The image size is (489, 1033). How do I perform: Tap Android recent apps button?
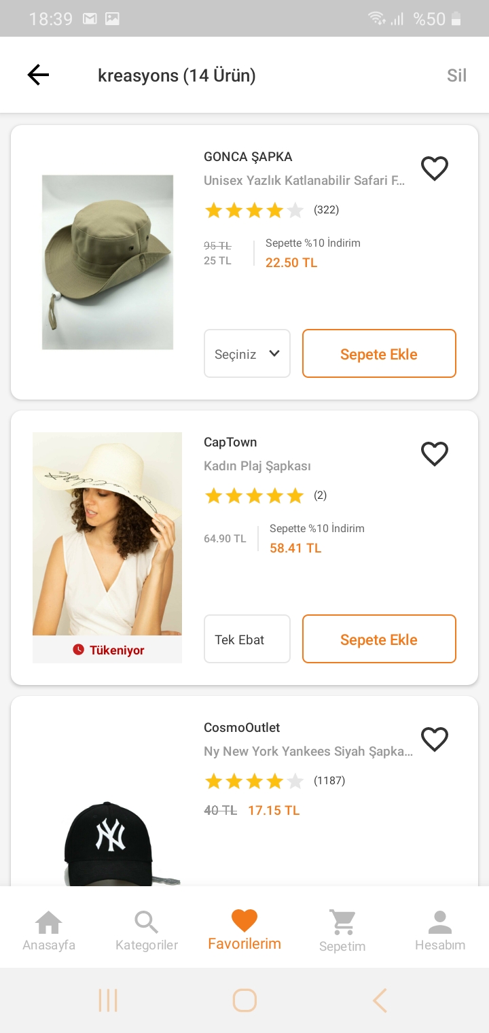(108, 1000)
